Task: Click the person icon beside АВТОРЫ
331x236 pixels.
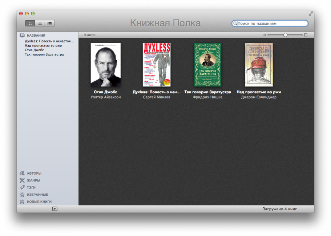Action: (22, 173)
